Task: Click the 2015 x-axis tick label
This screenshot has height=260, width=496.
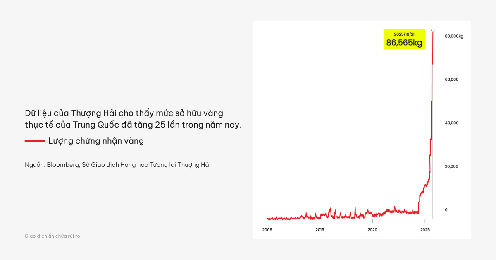Action: pyautogui.click(x=320, y=229)
